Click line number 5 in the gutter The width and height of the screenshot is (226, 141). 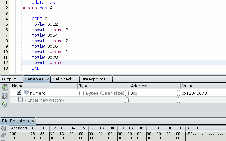[x=7, y=24]
